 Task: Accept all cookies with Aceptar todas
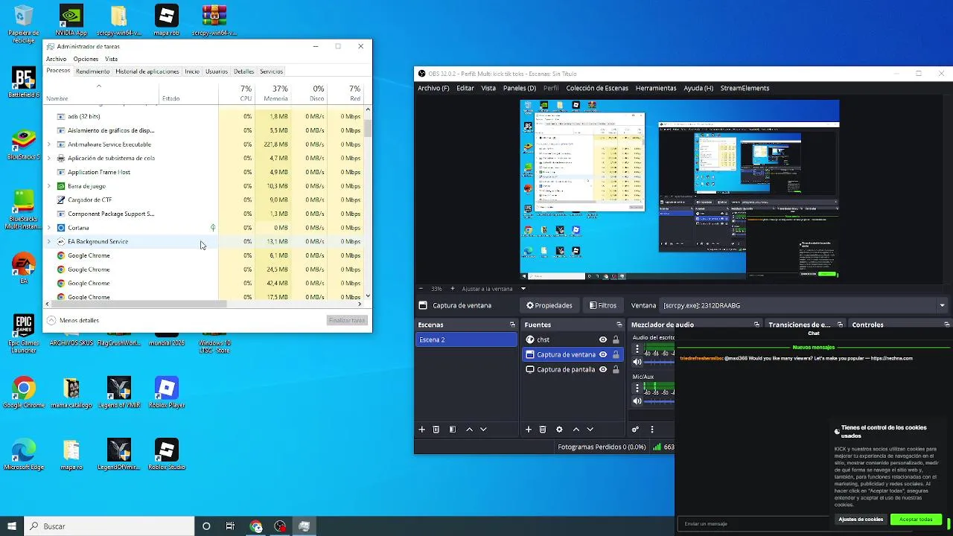point(916,519)
